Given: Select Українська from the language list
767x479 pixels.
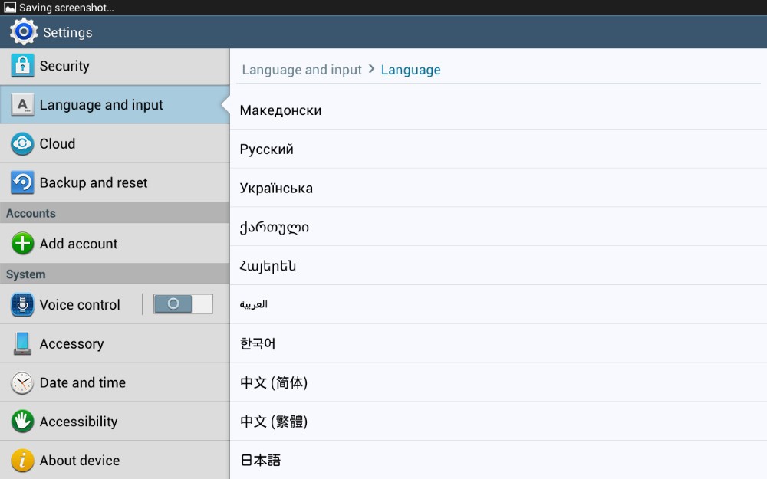Looking at the screenshot, I should 276,189.
